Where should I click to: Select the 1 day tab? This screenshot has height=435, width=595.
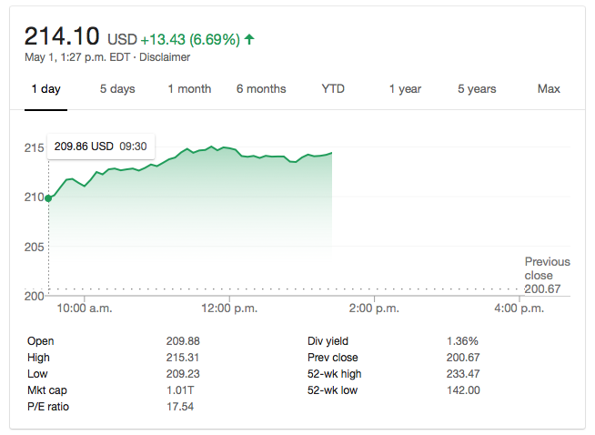pos(45,89)
